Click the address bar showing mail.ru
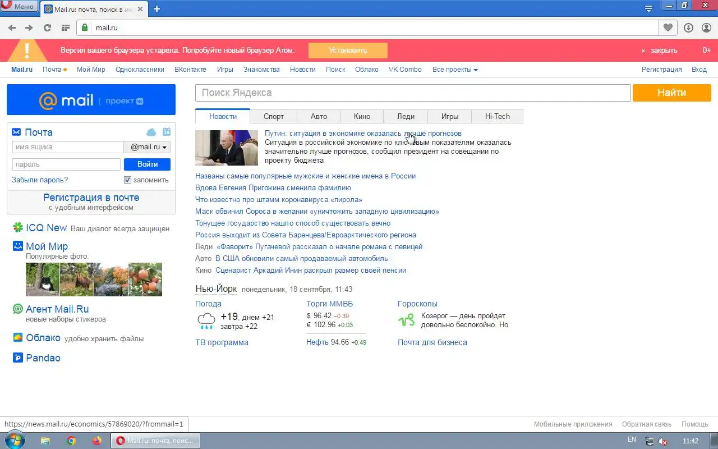 (x=367, y=28)
